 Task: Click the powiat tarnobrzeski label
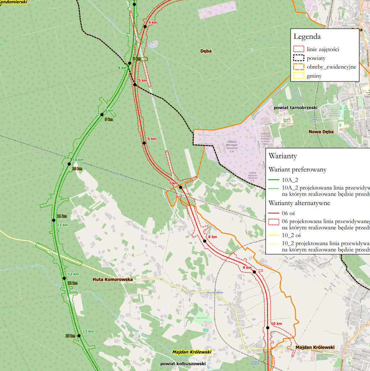pyautogui.click(x=295, y=108)
